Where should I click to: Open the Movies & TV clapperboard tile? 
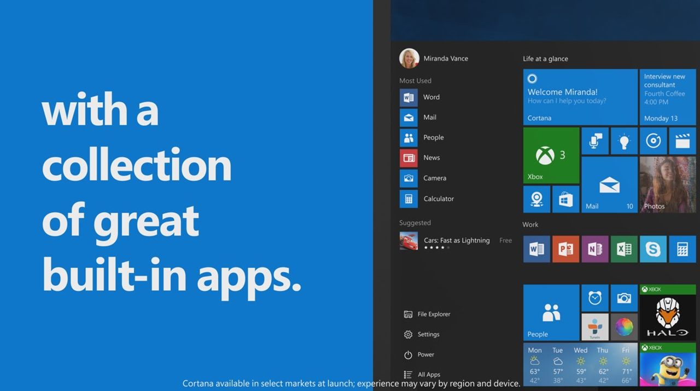point(682,141)
